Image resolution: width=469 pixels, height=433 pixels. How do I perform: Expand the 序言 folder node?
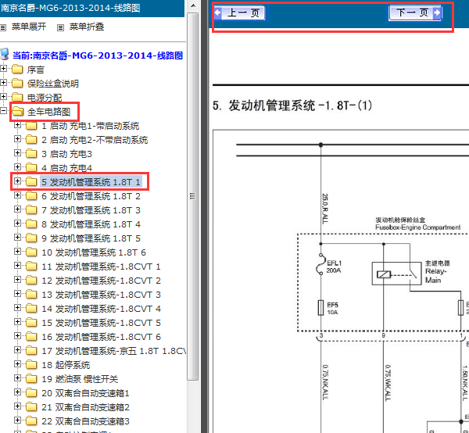3,69
